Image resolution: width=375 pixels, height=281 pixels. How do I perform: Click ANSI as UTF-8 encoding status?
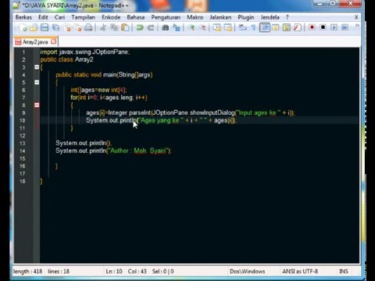[300, 272]
